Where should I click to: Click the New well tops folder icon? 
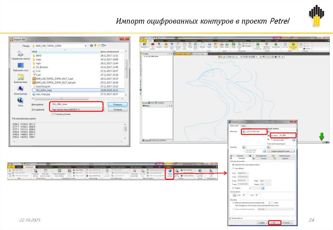pos(134,173)
